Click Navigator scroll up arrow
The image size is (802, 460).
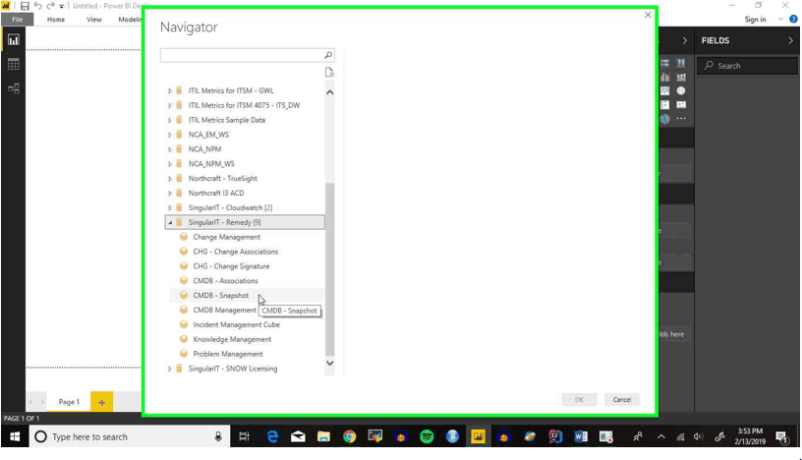click(330, 92)
